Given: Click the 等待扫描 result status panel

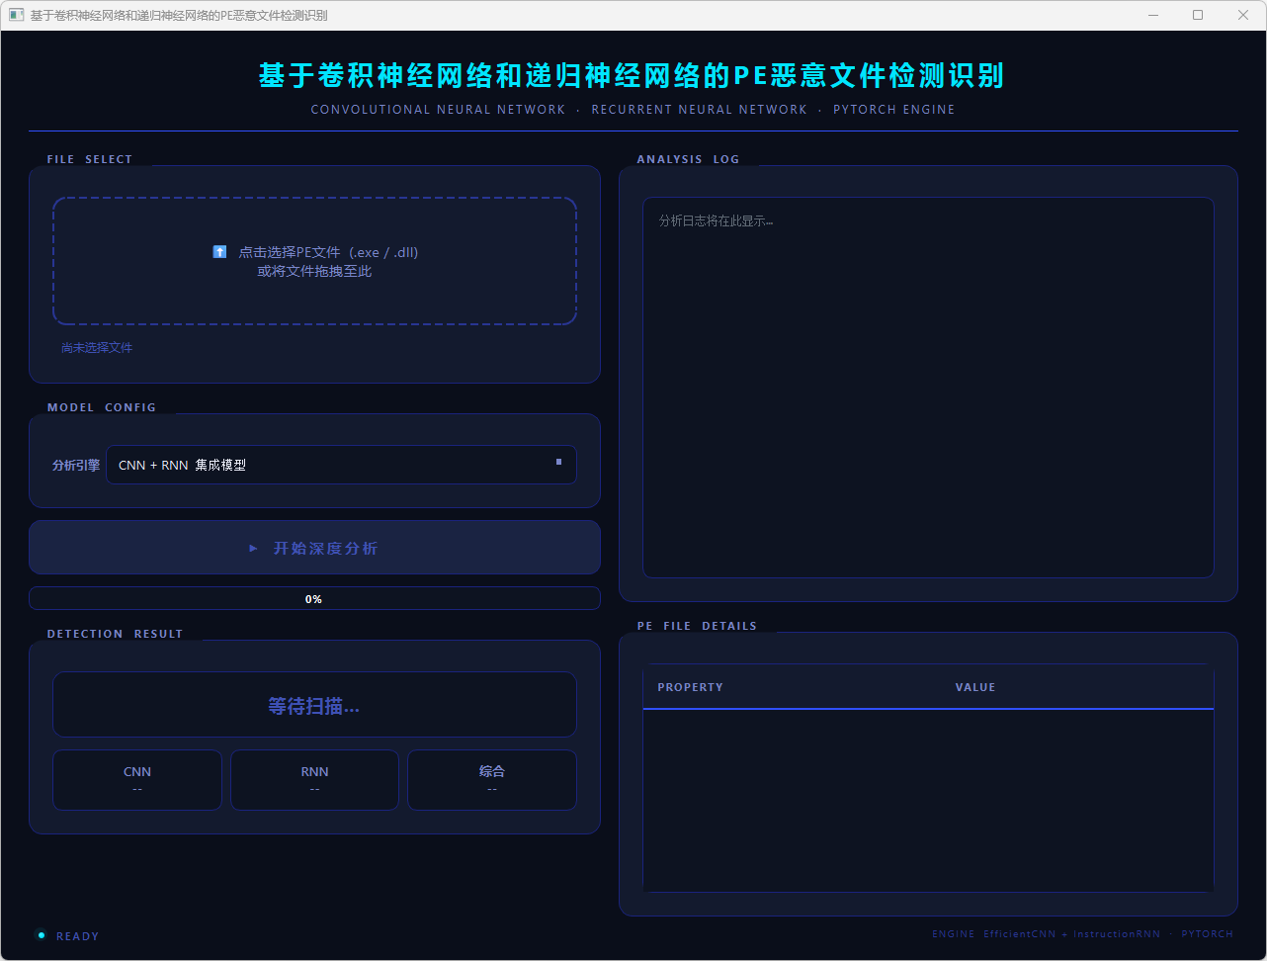Looking at the screenshot, I should coord(314,706).
